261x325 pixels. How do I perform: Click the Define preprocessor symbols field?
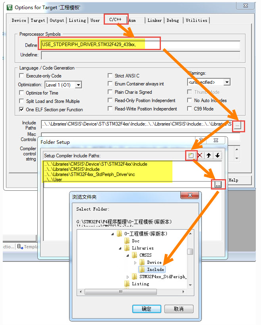point(140,45)
